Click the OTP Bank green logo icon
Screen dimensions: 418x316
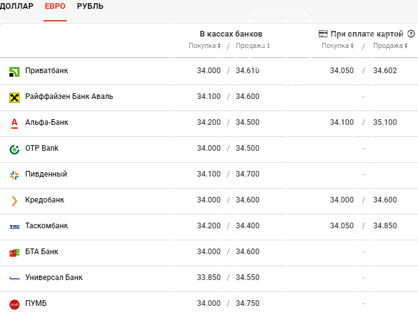pos(15,149)
